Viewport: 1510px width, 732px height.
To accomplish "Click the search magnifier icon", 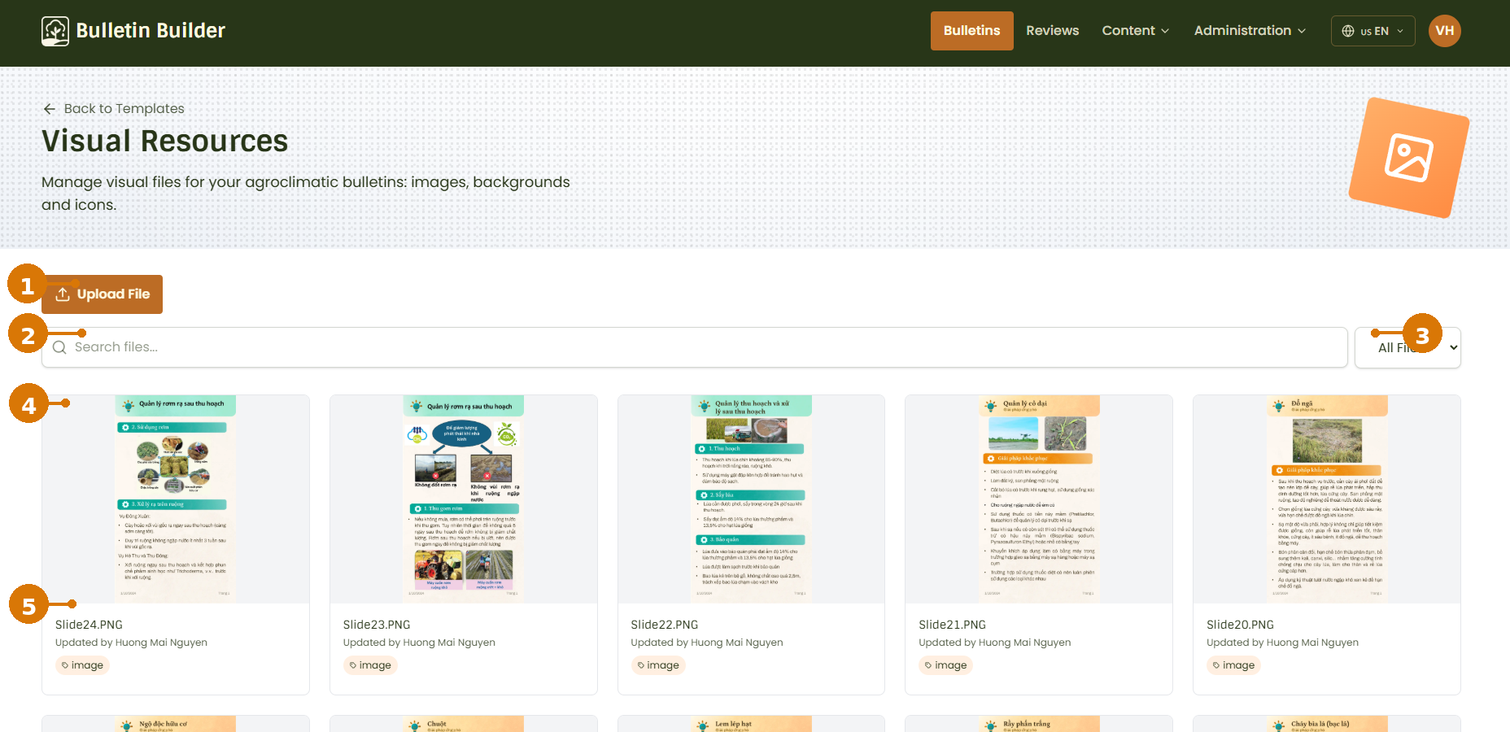I will coord(59,347).
